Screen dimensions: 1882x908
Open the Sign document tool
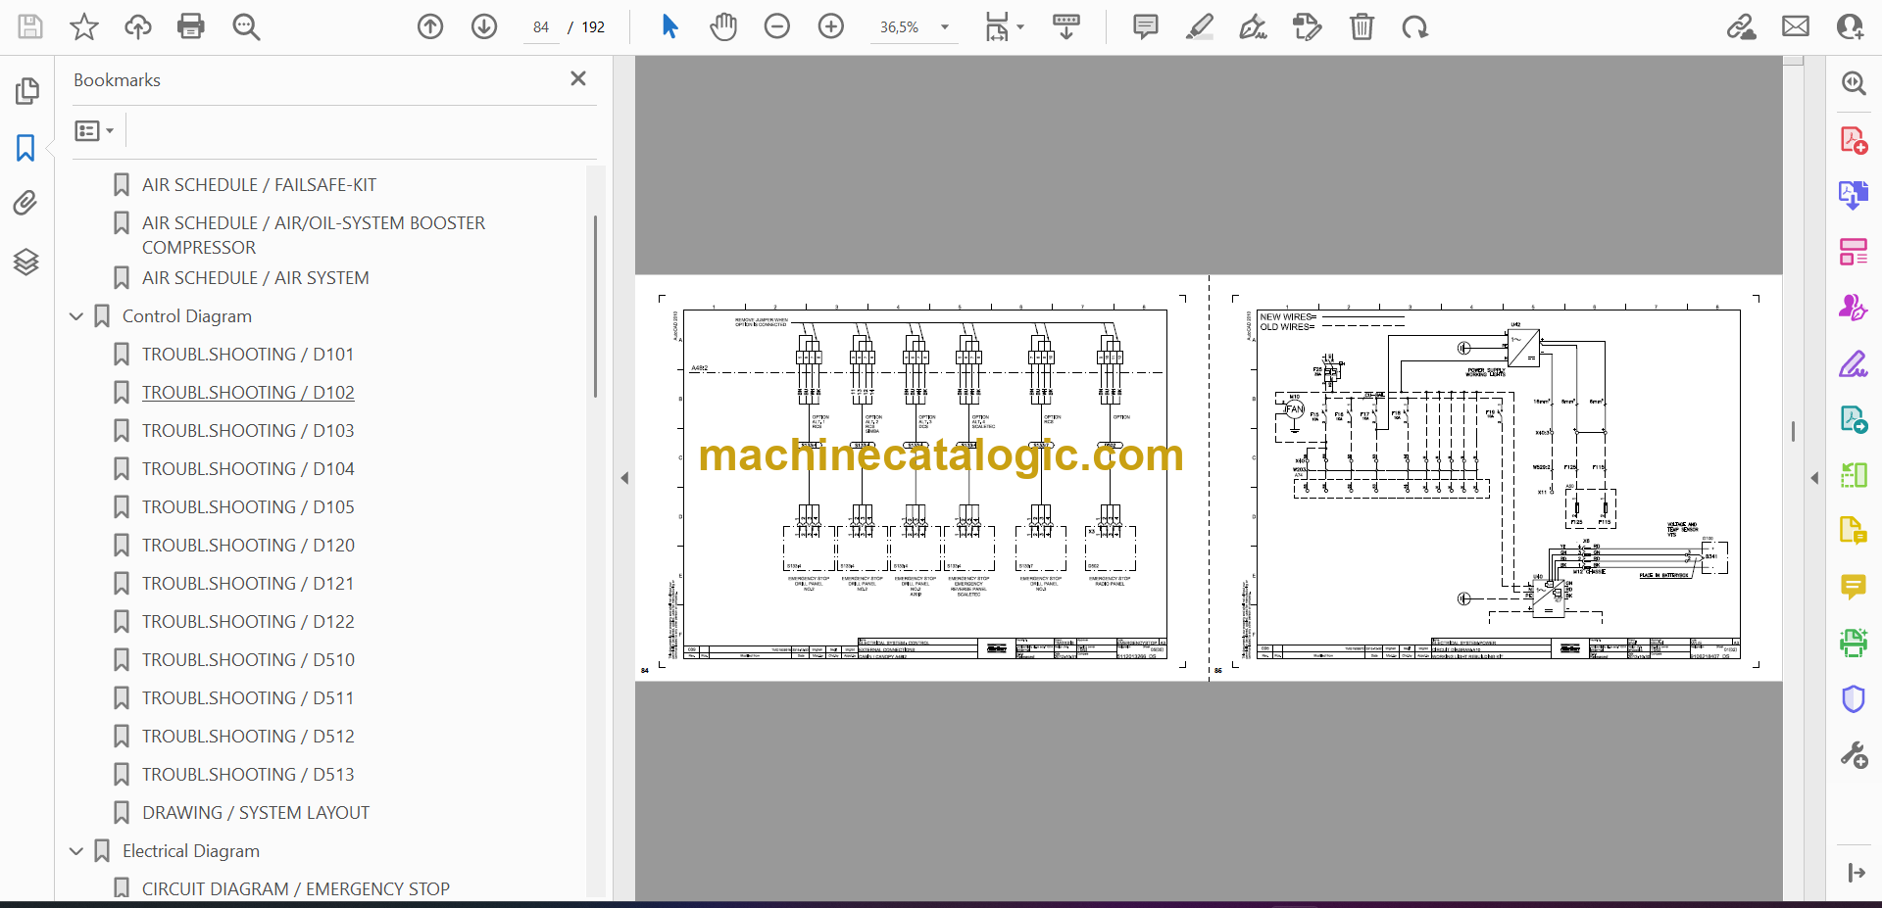coord(1253,26)
